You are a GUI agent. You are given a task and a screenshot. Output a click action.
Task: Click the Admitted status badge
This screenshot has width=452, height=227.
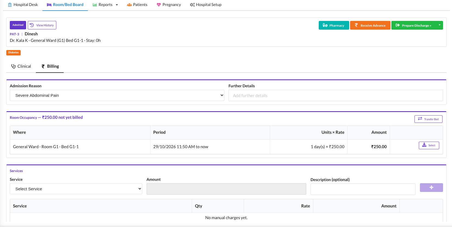pyautogui.click(x=18, y=25)
